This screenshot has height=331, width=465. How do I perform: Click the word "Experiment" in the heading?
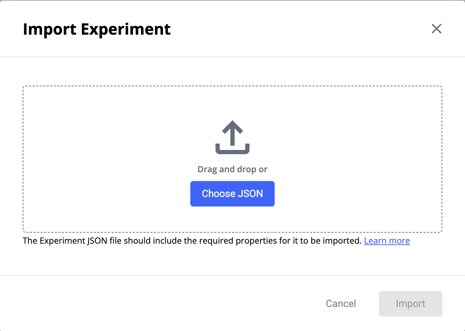126,29
